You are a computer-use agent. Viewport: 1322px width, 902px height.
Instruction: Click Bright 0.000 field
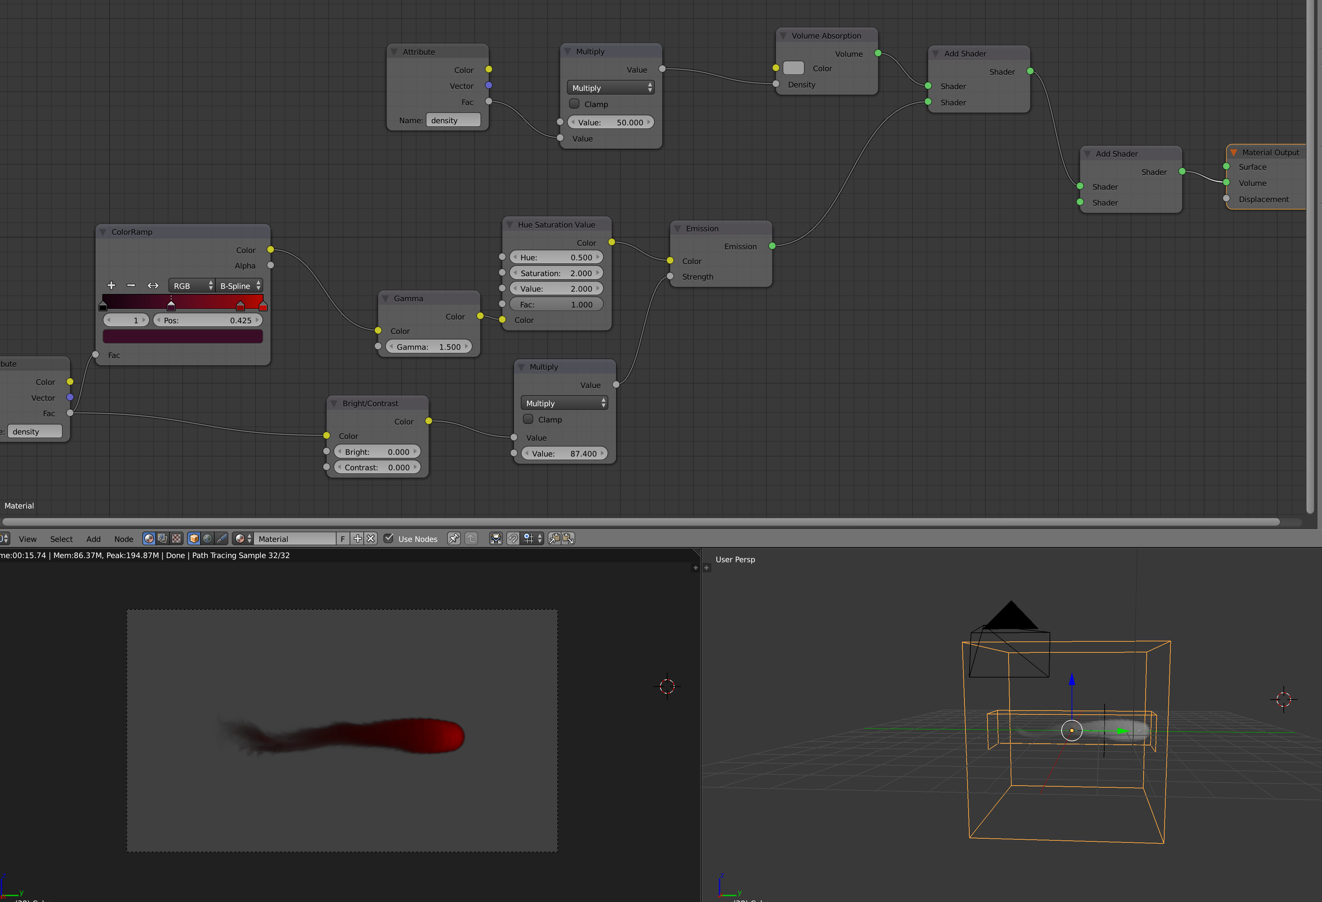377,452
